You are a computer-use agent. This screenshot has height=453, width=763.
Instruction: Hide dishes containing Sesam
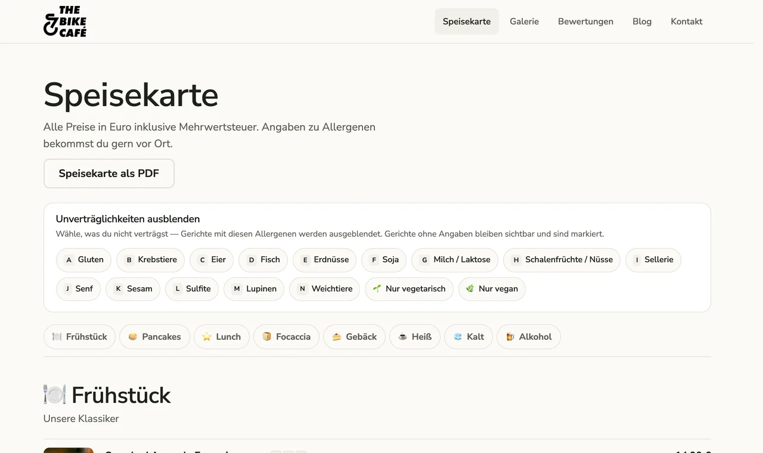click(133, 289)
